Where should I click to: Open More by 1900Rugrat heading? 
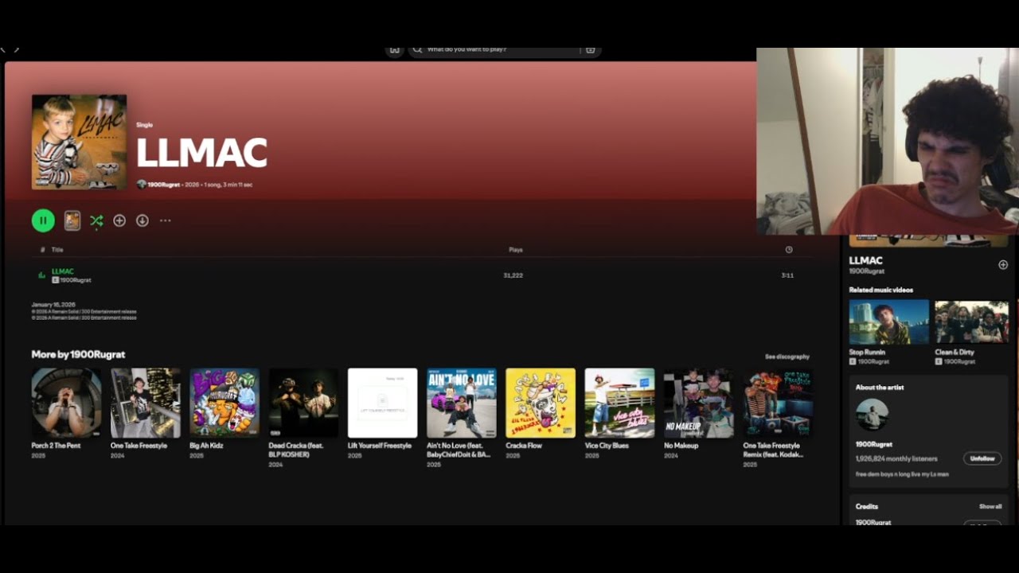[x=78, y=354]
